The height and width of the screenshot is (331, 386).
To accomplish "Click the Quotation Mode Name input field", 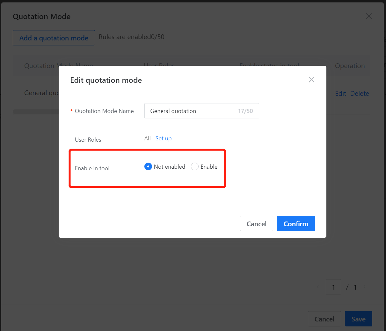I will (191, 111).
